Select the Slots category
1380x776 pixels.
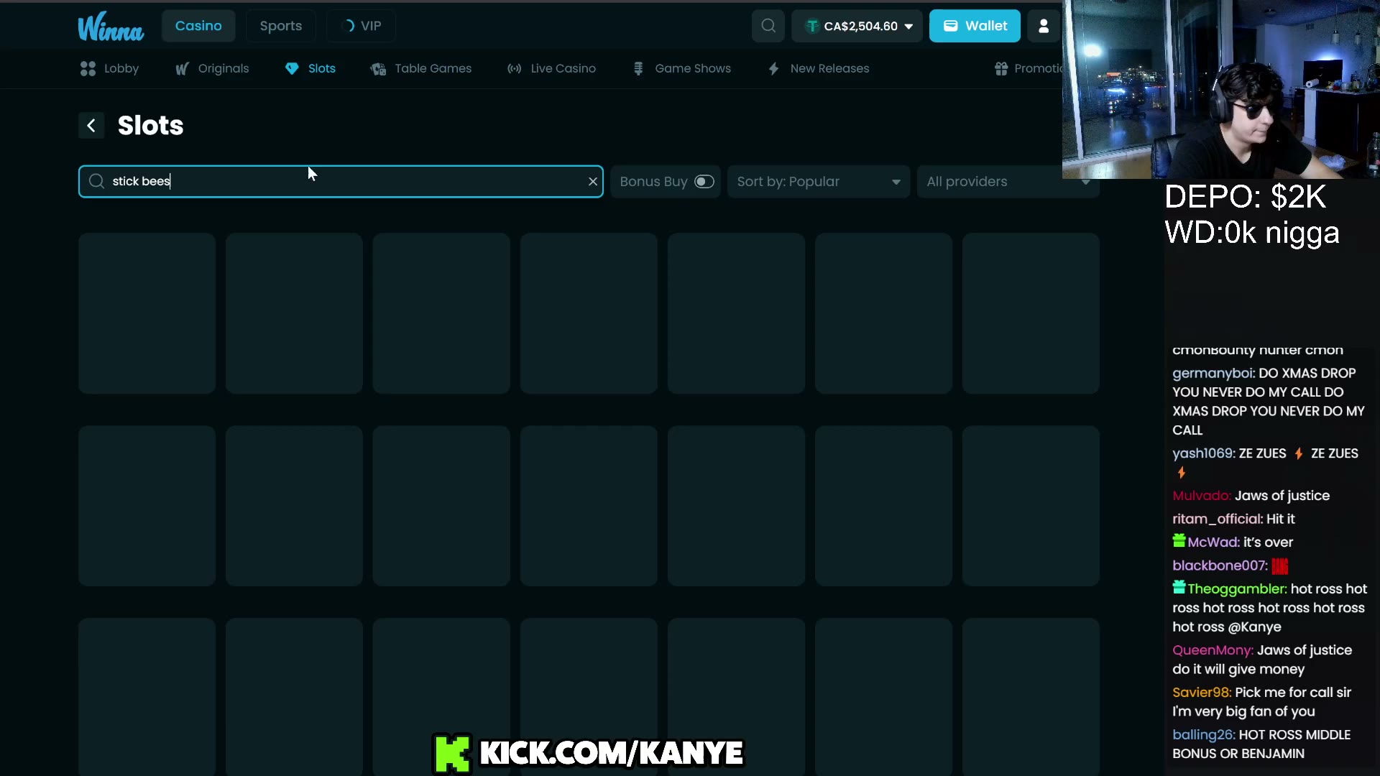(310, 69)
